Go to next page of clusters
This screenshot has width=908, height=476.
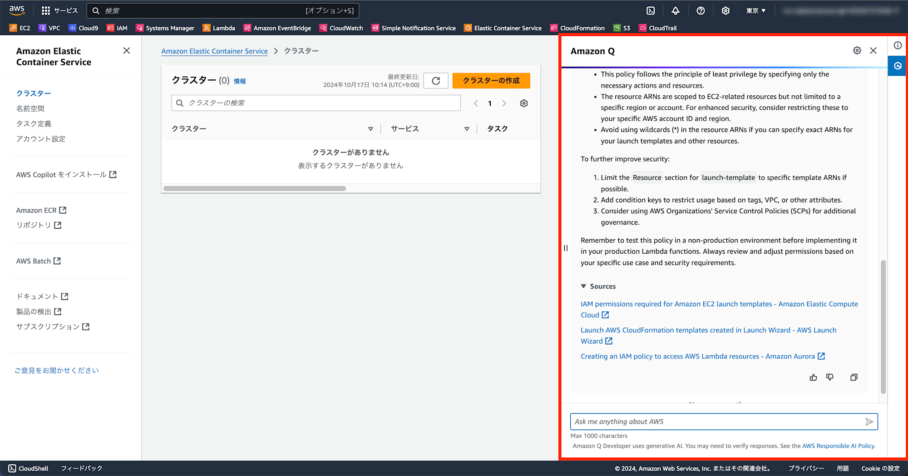pyautogui.click(x=504, y=103)
